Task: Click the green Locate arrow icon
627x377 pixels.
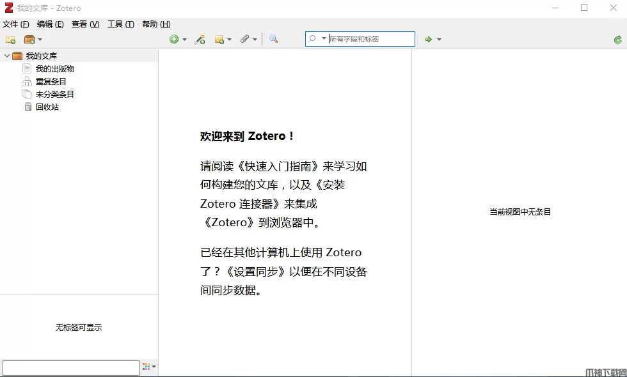Action: (429, 40)
